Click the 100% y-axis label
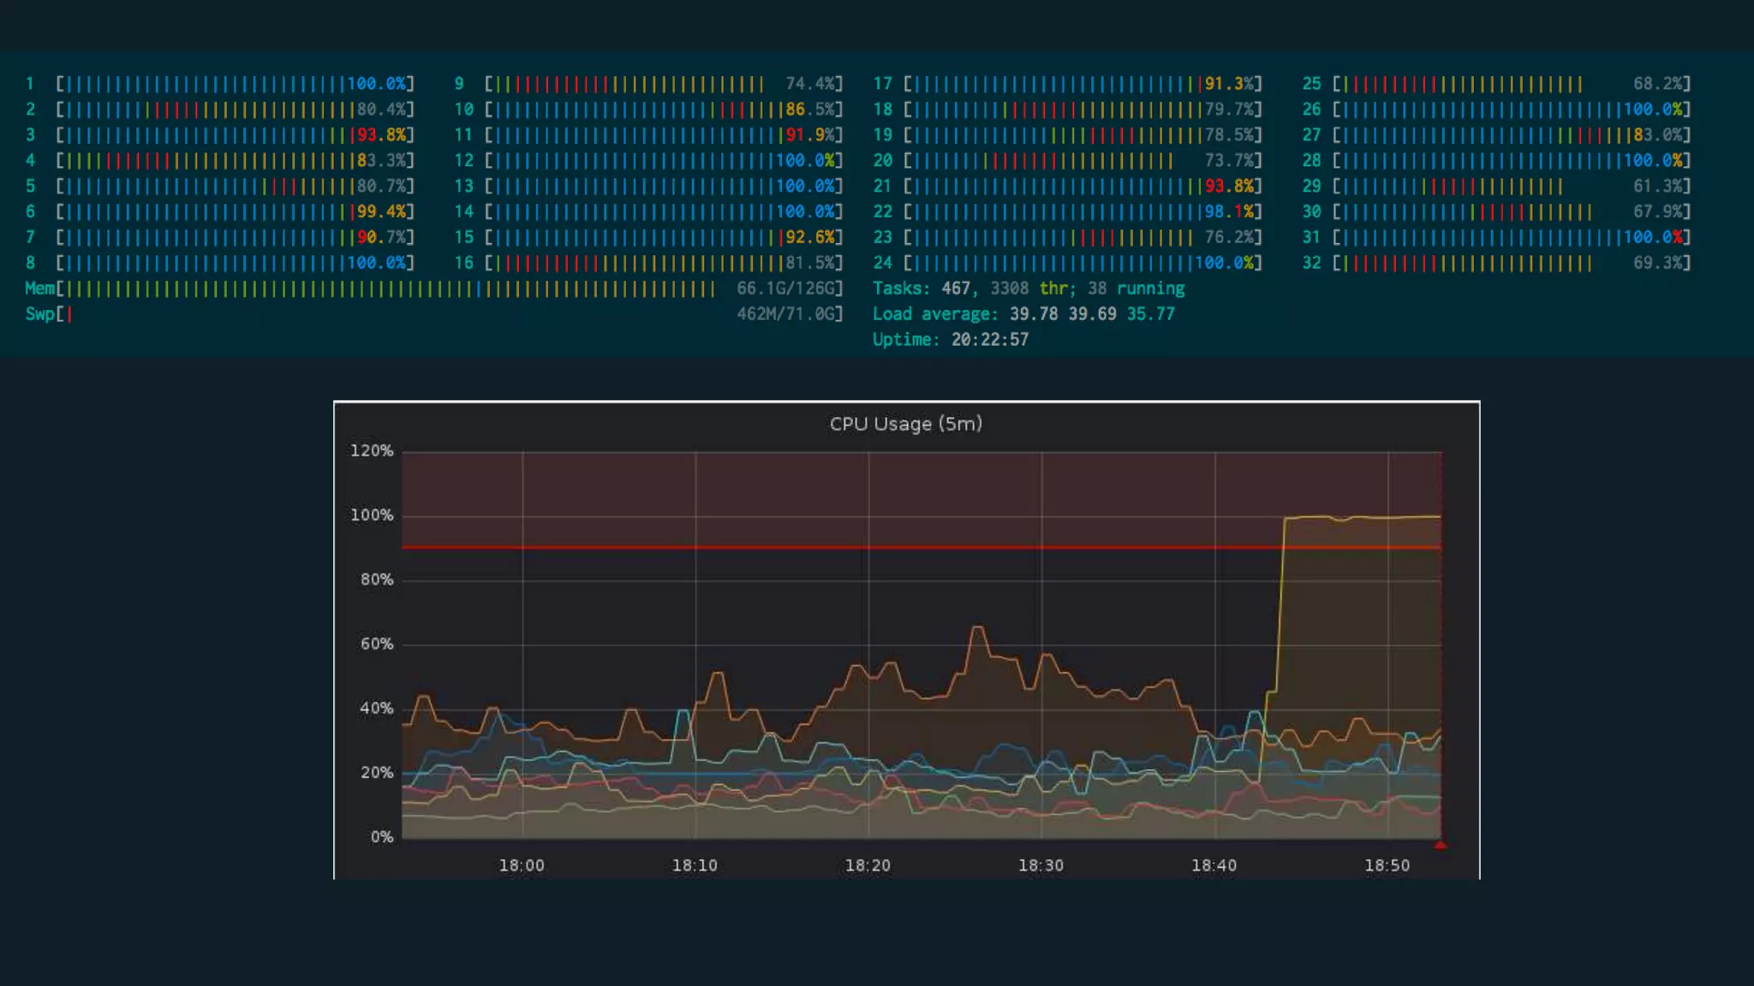The height and width of the screenshot is (986, 1754). (372, 515)
